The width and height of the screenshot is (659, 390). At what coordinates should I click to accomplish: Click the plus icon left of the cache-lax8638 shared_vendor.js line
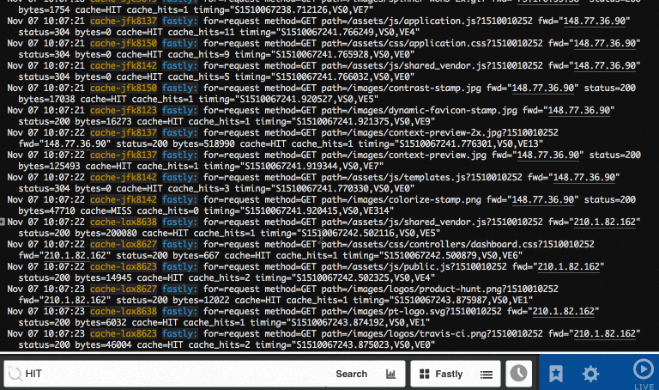[x=2, y=222]
